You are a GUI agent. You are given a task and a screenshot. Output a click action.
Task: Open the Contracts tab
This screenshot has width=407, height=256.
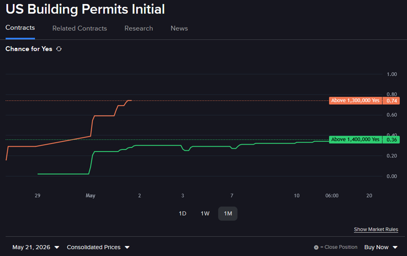click(20, 28)
